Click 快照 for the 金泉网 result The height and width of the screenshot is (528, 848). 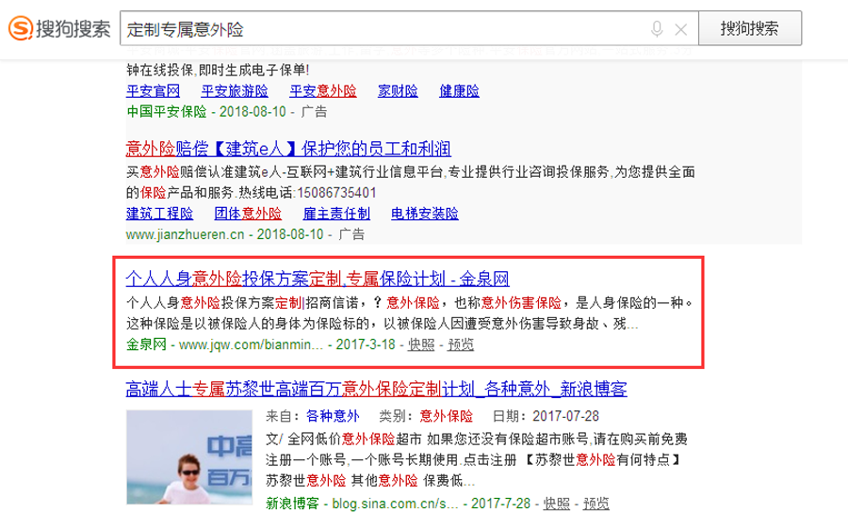tap(421, 344)
